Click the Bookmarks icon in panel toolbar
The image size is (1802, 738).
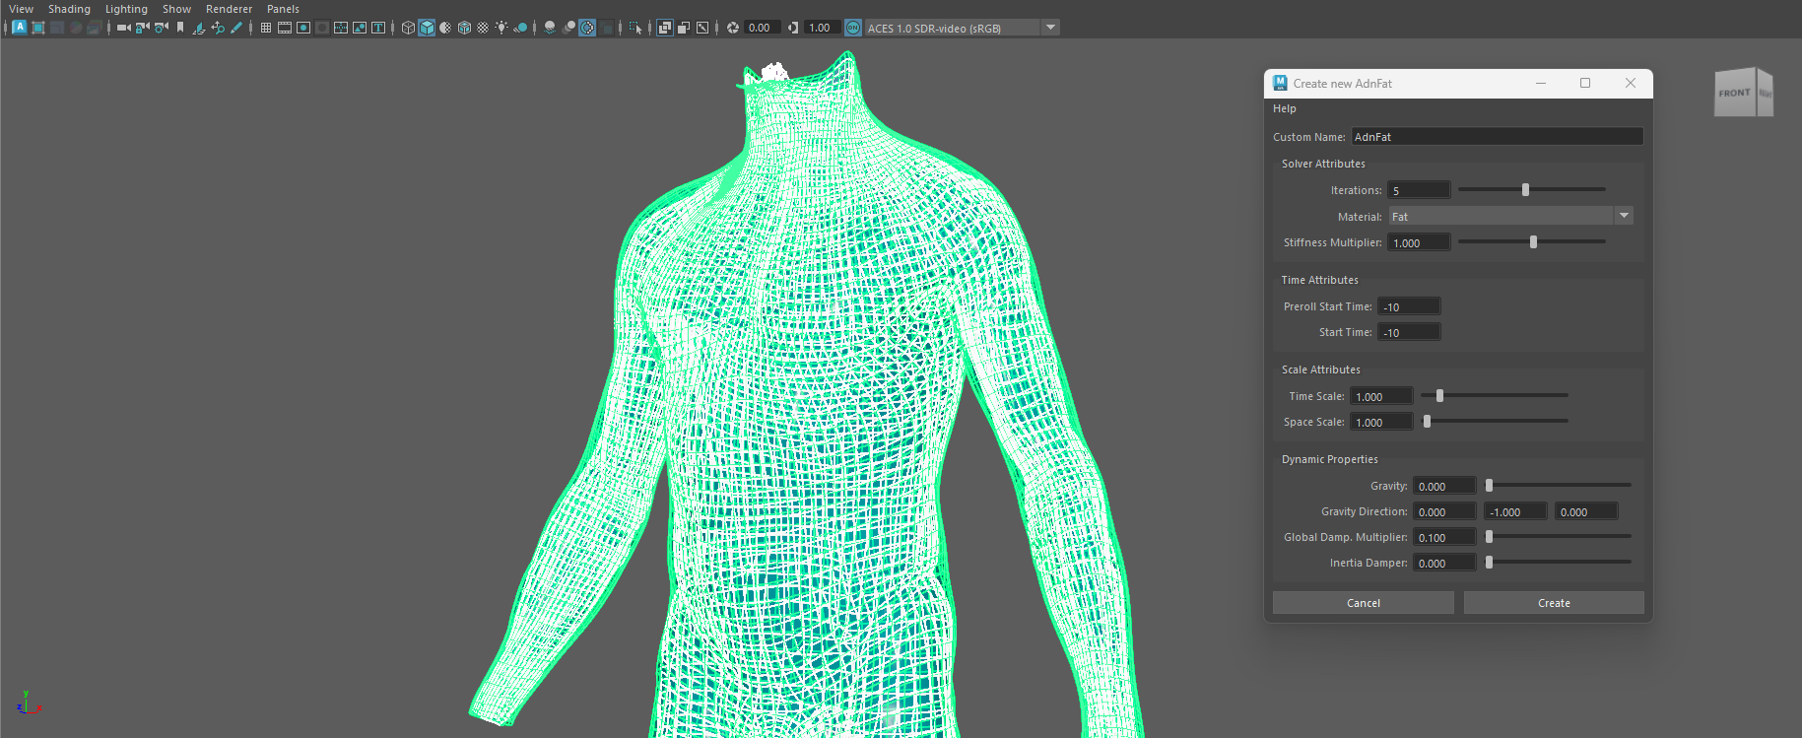tap(180, 28)
